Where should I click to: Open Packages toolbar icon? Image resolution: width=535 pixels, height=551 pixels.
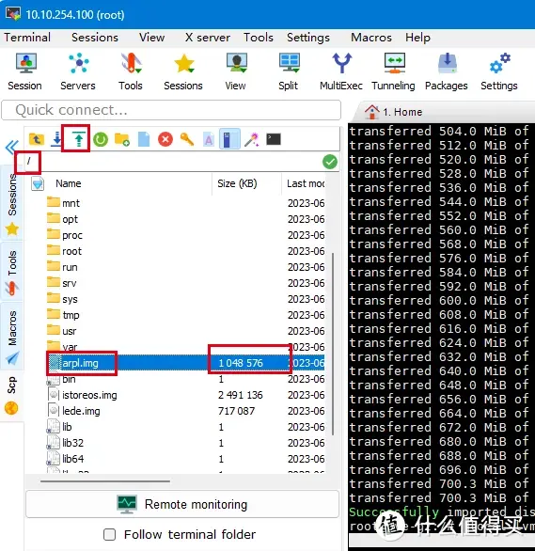[447, 71]
